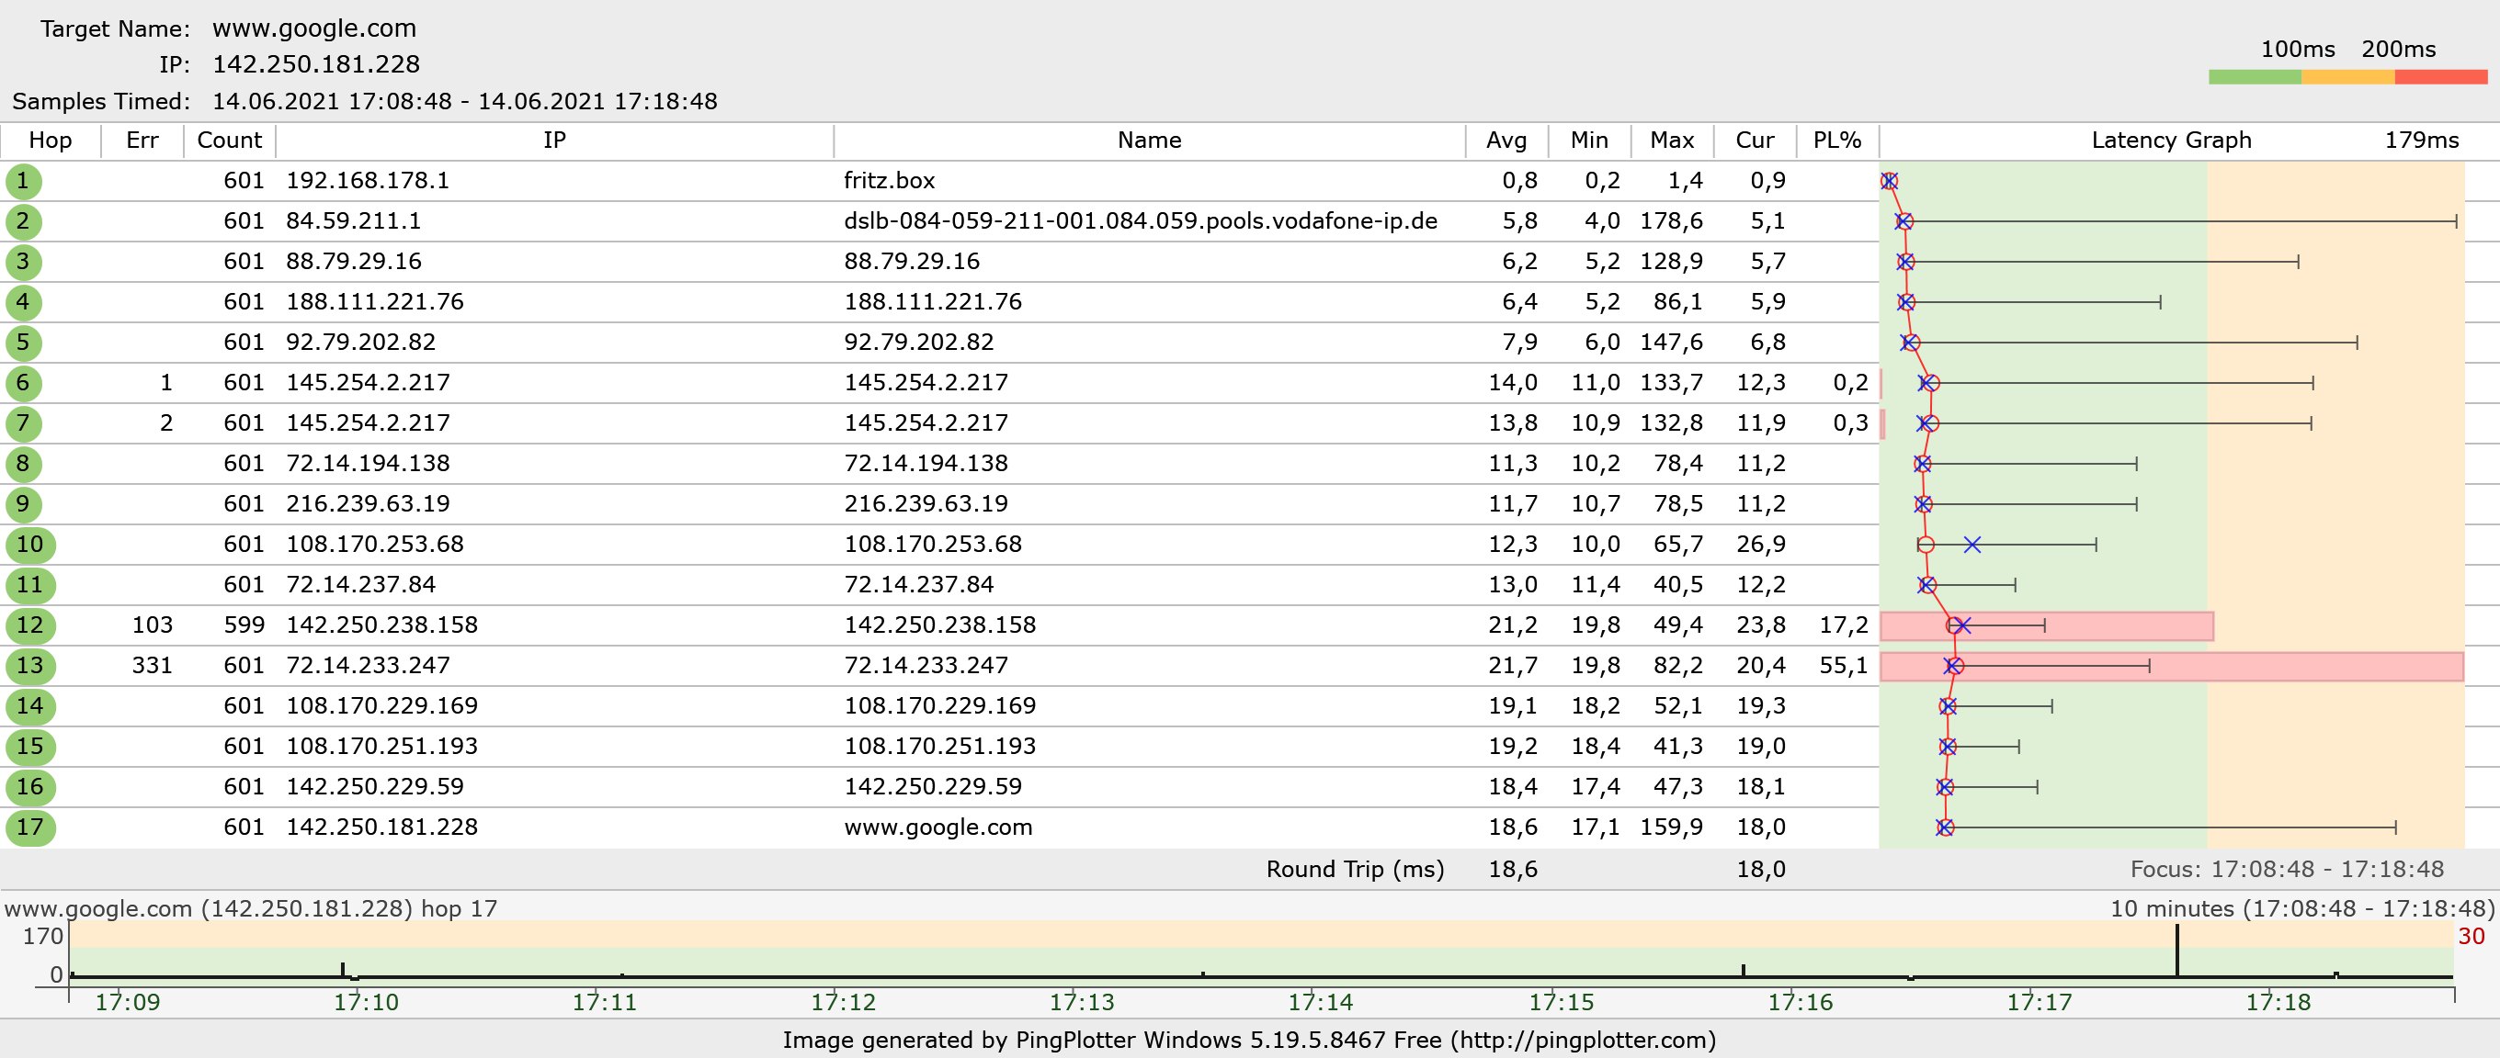Select hop 15 number icon

point(30,747)
